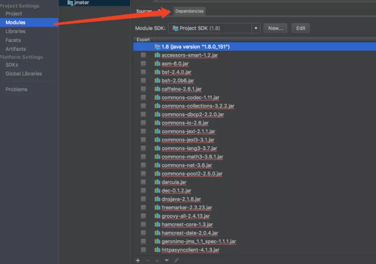
Task: Click library icon beside dec-0.1.2.jar
Action: click(157, 190)
